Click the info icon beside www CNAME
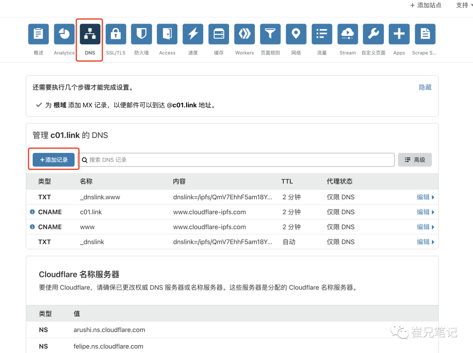The image size is (473, 353). point(32,227)
